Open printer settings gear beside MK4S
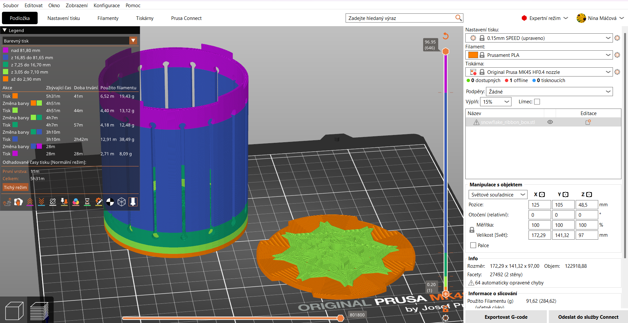Image resolution: width=628 pixels, height=323 pixels. tap(617, 72)
